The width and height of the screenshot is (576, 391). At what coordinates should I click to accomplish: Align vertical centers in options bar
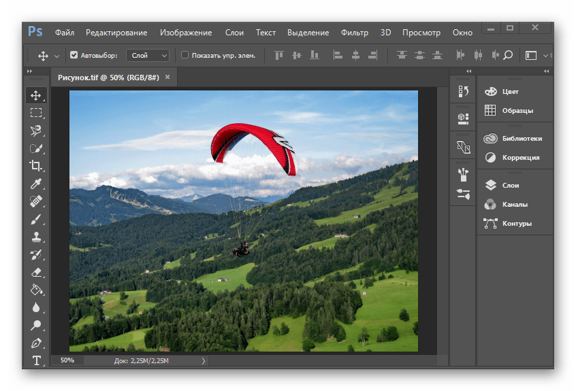click(296, 55)
